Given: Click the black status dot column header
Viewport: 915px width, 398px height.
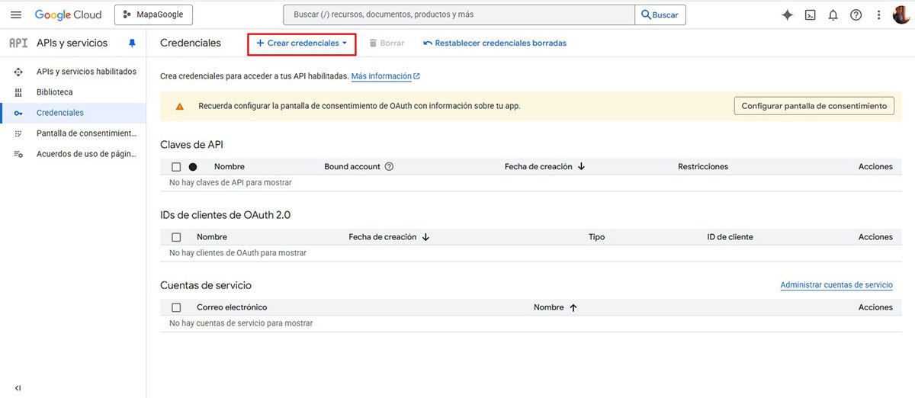Looking at the screenshot, I should click(x=193, y=167).
